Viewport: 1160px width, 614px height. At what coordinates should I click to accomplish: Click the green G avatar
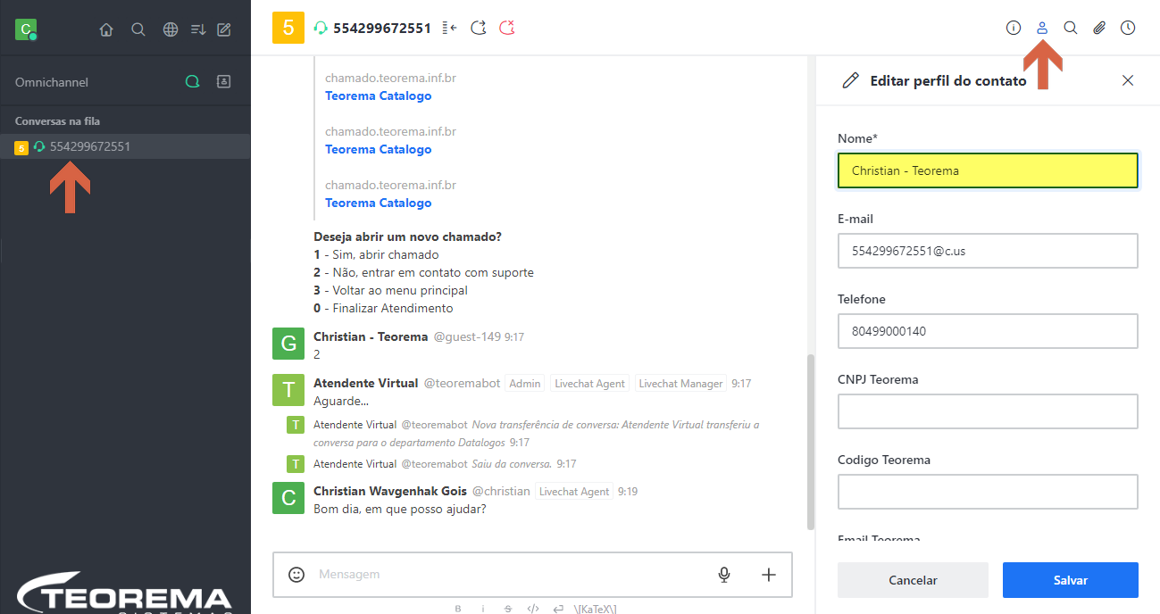click(288, 344)
